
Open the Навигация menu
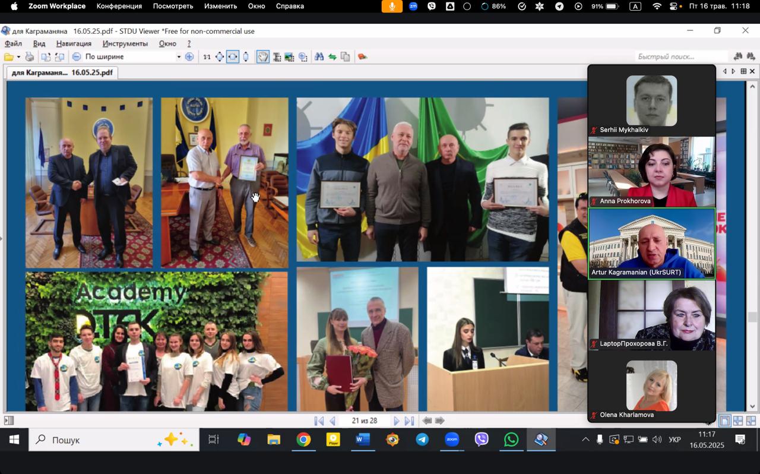tap(74, 43)
